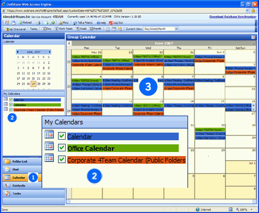Click Tell a Friend in the toolbar
This screenshot has height=213, width=259.
point(83,23)
